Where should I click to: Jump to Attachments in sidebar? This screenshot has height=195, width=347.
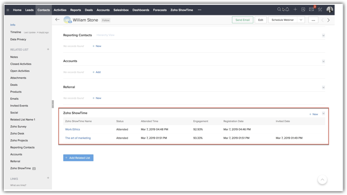18,78
